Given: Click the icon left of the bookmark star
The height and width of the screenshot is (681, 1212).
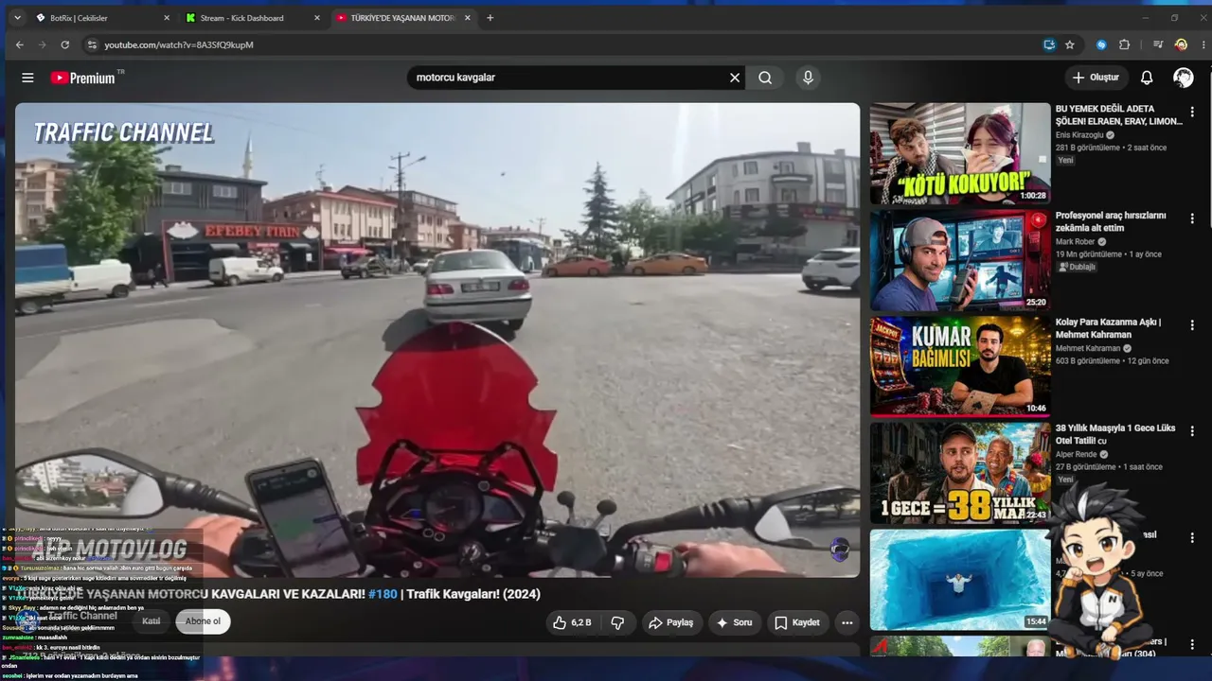Looking at the screenshot, I should point(1049,44).
